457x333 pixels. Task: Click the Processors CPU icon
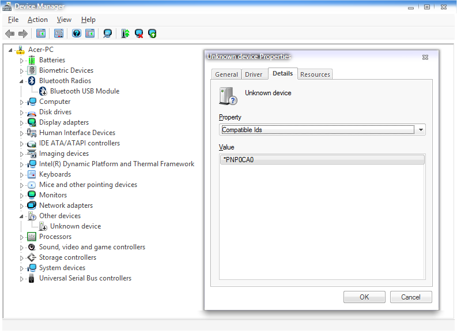tap(32, 237)
